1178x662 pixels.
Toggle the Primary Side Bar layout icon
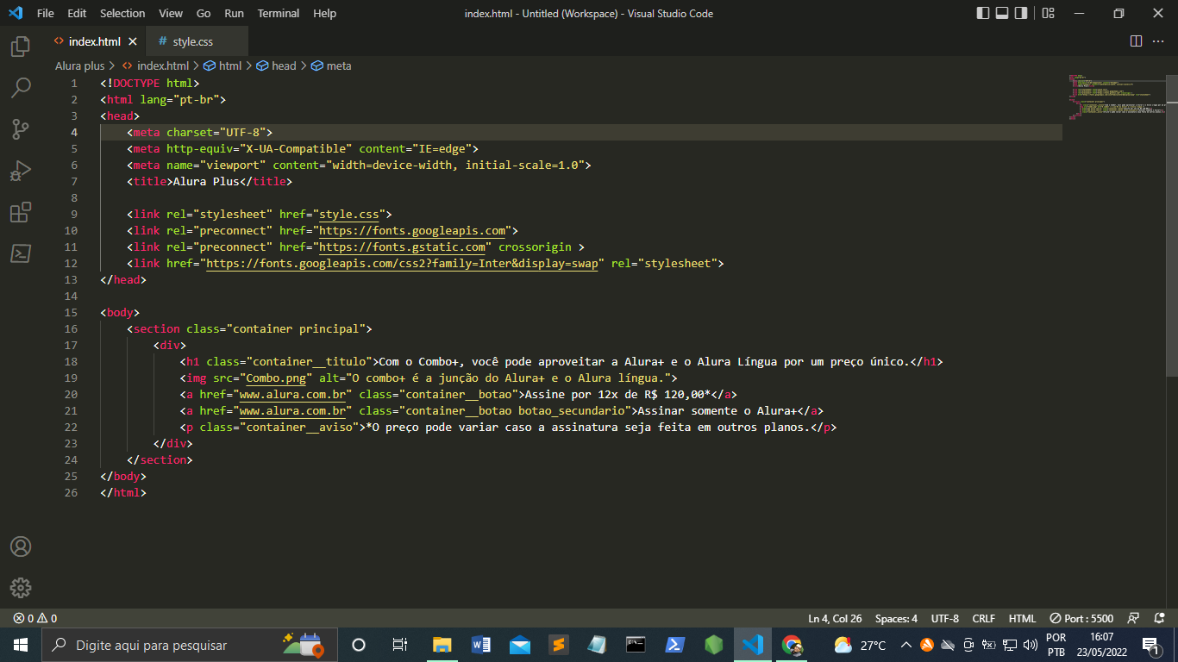[983, 13]
